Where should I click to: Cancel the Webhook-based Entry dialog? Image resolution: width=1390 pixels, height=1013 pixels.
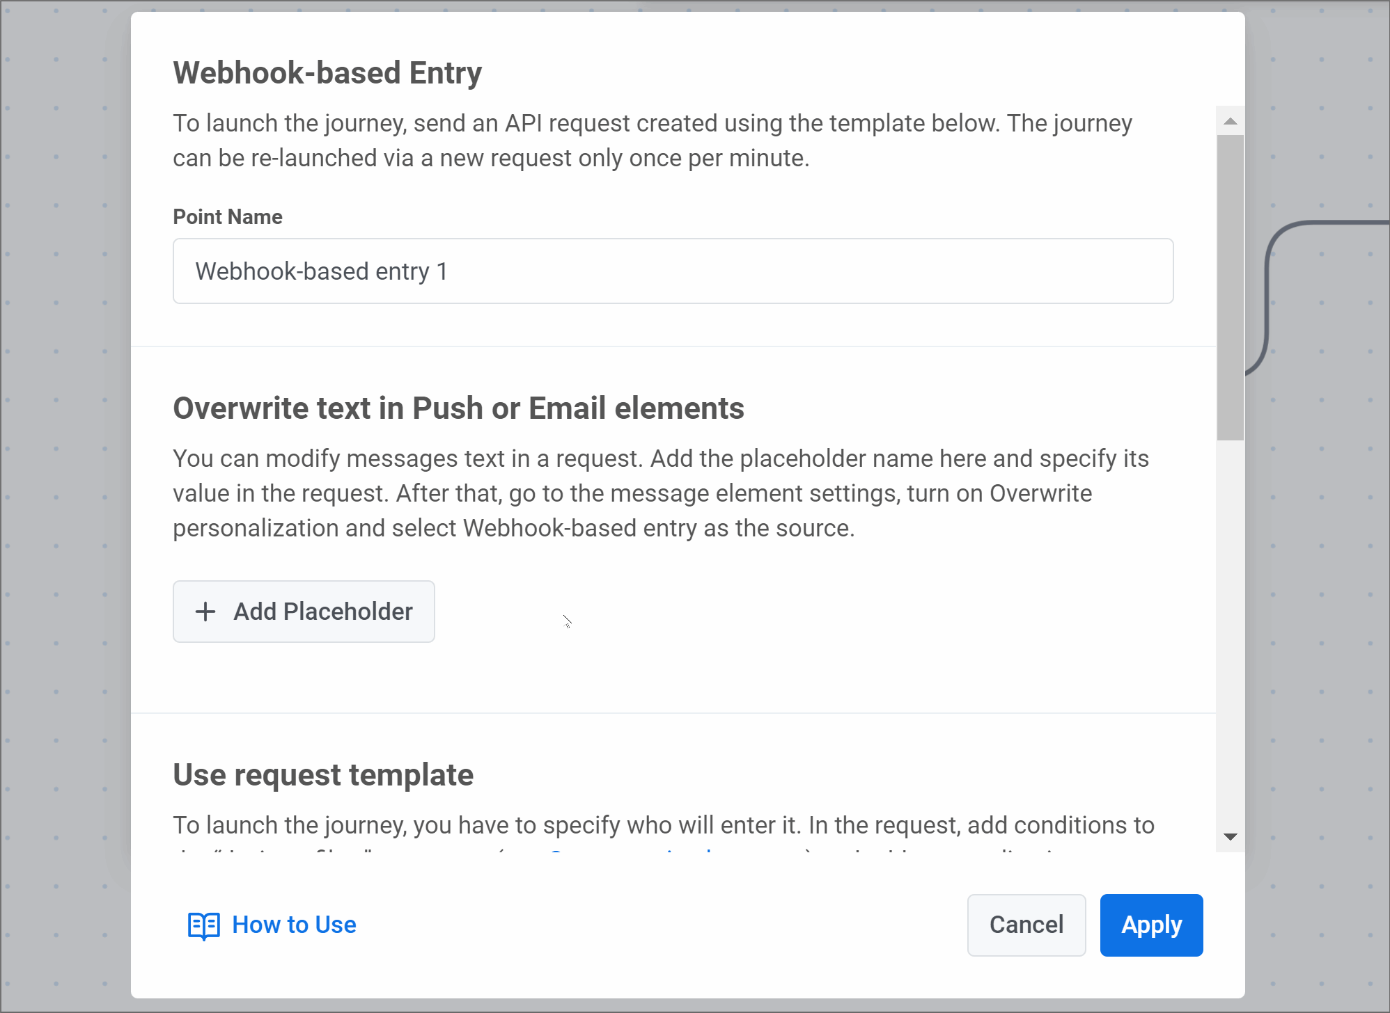click(x=1026, y=925)
